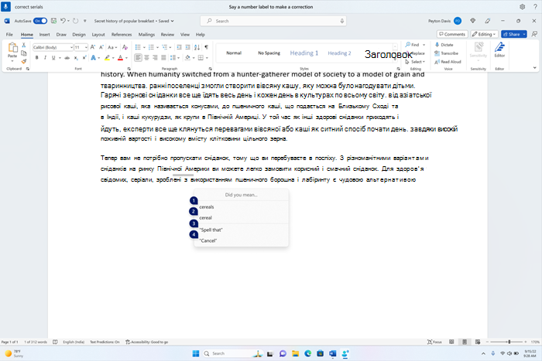Click the Word search box
542x361 pixels.
click(x=273, y=21)
